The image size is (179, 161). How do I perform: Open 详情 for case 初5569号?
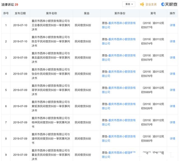(x=172, y=90)
